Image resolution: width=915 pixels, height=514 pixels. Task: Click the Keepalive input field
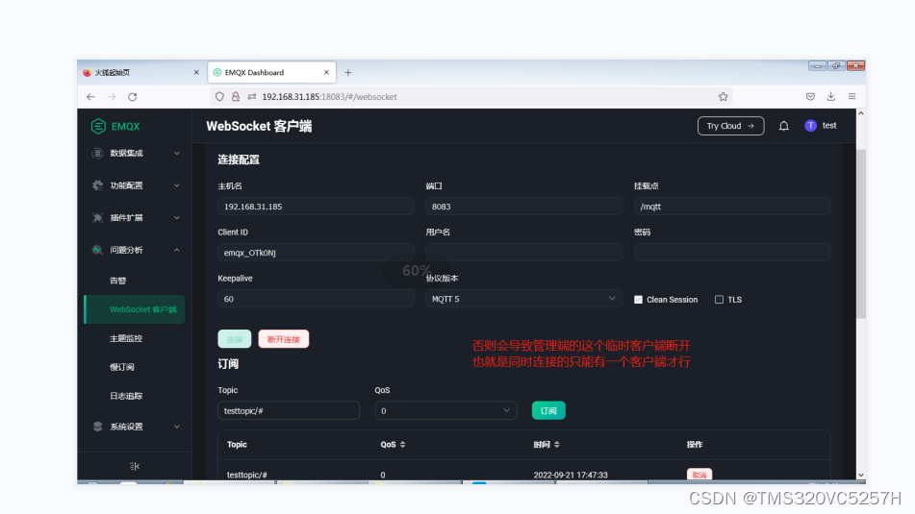coord(316,299)
